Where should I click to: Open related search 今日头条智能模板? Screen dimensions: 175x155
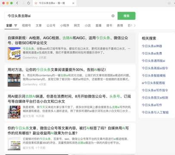(154, 75)
